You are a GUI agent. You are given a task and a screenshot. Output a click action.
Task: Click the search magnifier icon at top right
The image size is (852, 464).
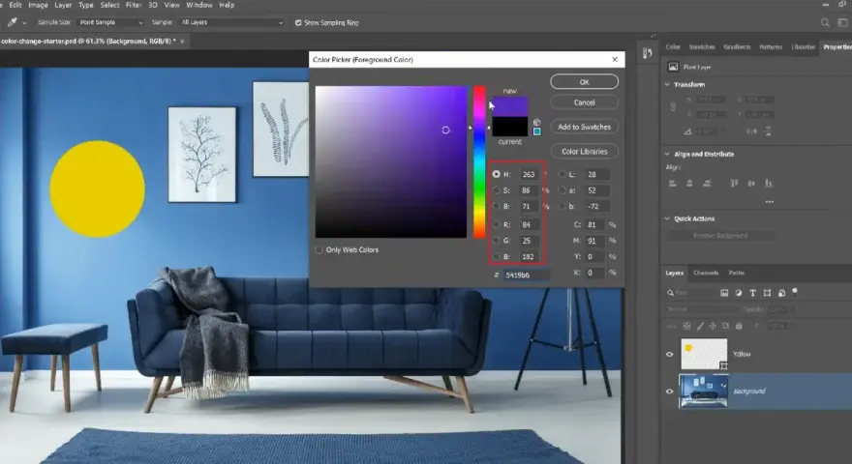pyautogui.click(x=825, y=23)
